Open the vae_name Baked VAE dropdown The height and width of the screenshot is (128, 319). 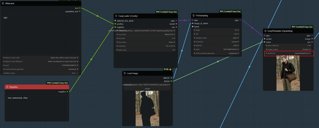(145, 34)
